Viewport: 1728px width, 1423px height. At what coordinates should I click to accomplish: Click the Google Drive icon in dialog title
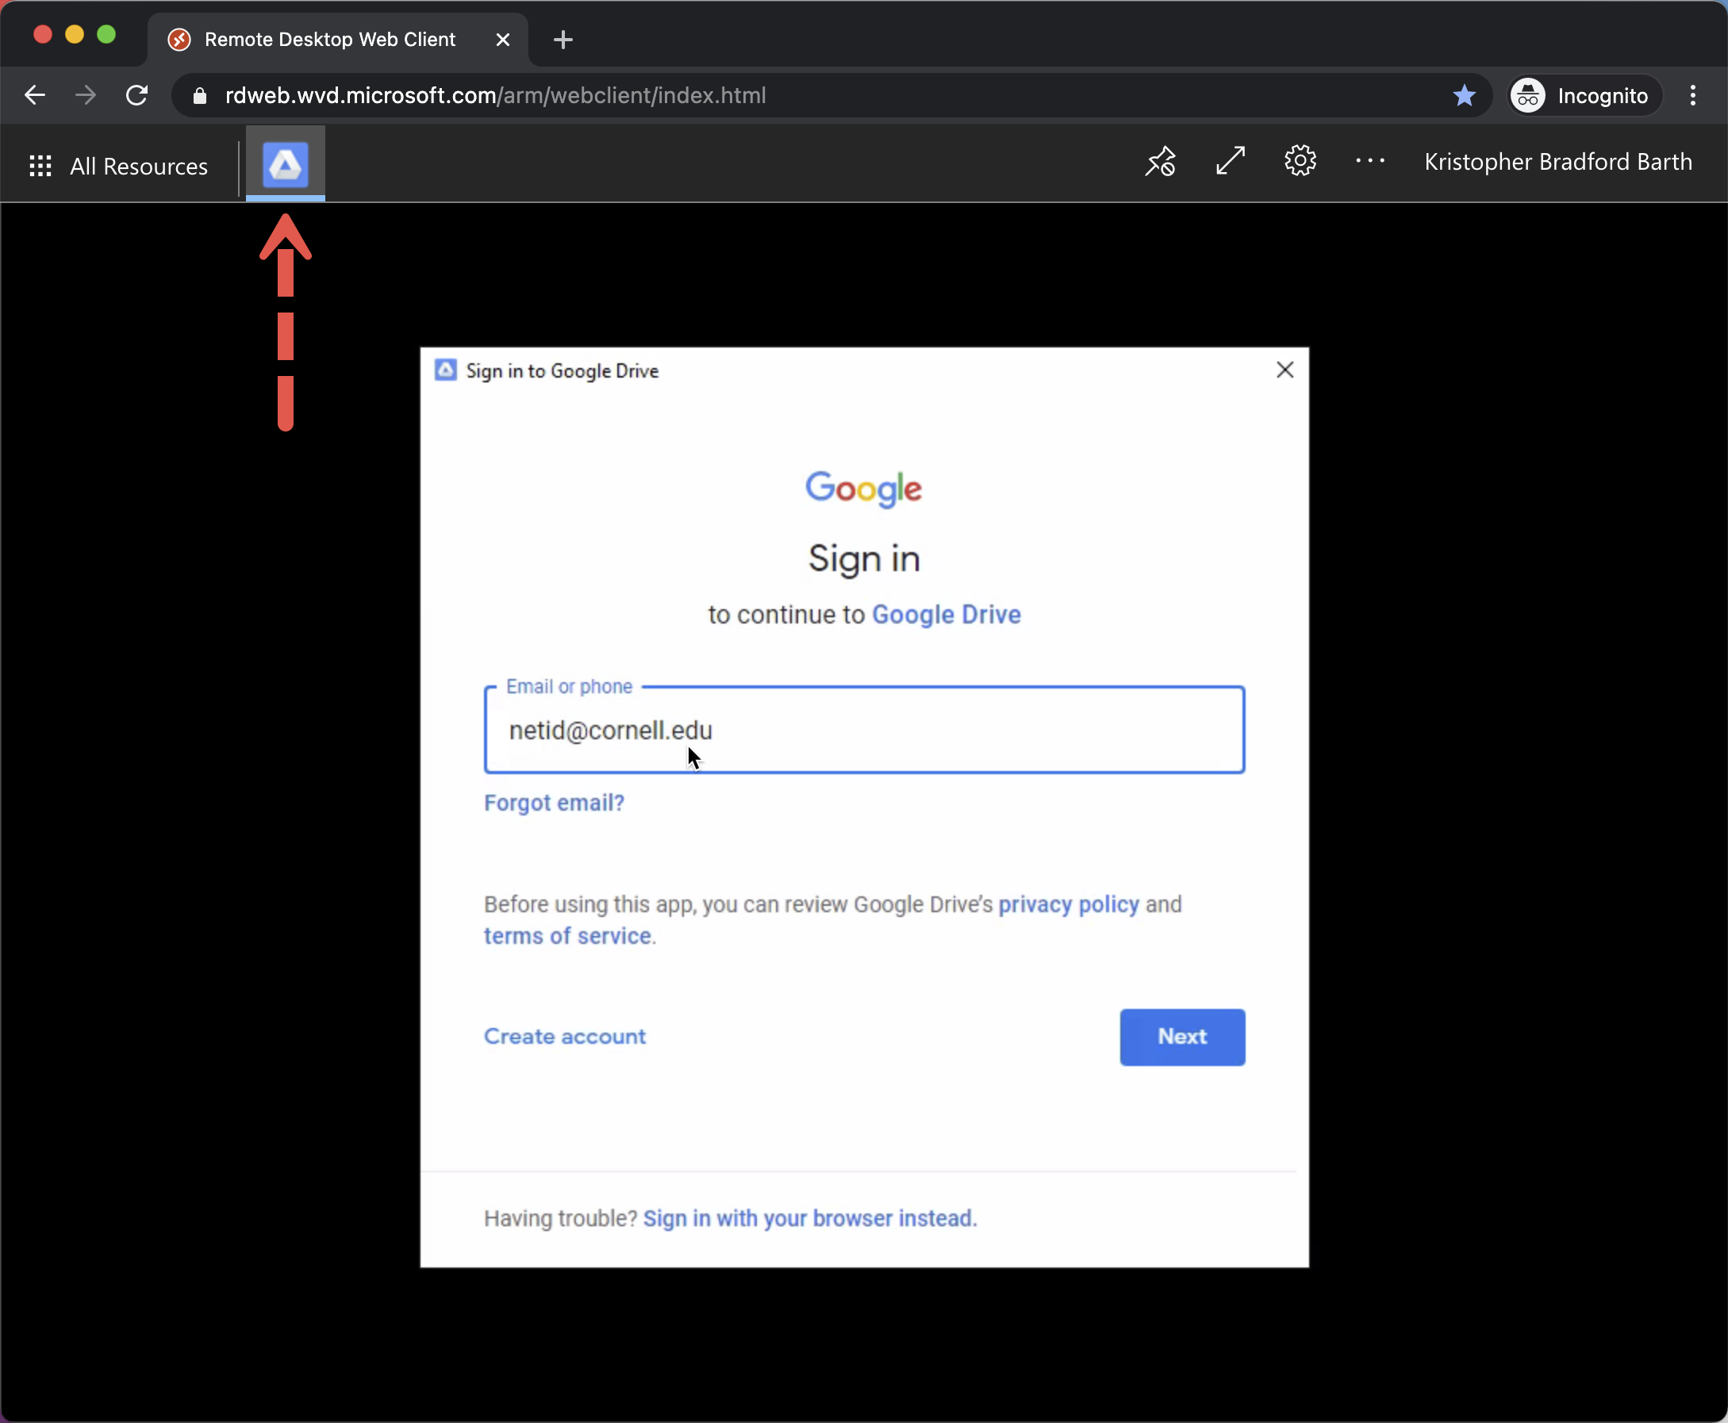[x=445, y=370]
